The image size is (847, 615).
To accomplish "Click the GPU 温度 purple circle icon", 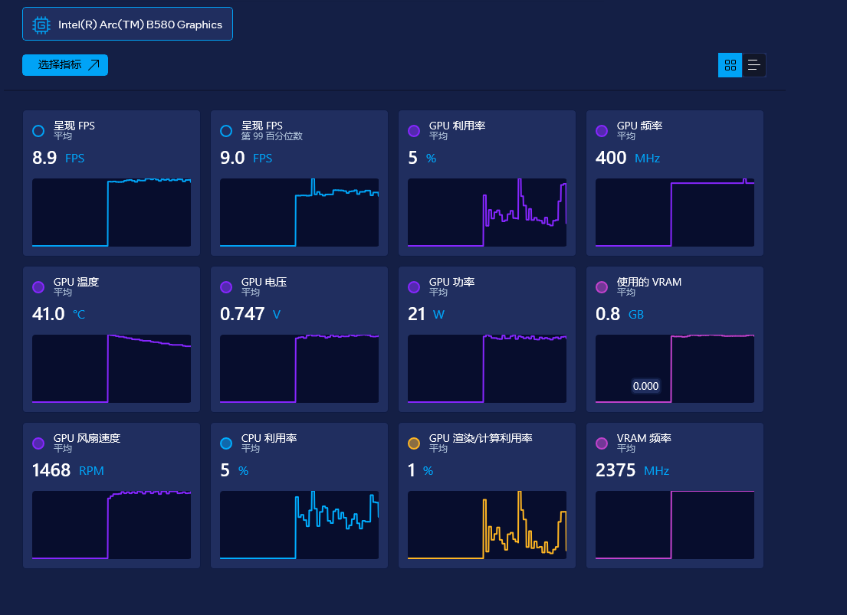I will (38, 287).
